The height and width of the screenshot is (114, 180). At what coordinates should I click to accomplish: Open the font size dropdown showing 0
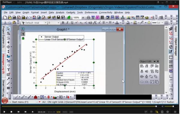(54, 23)
